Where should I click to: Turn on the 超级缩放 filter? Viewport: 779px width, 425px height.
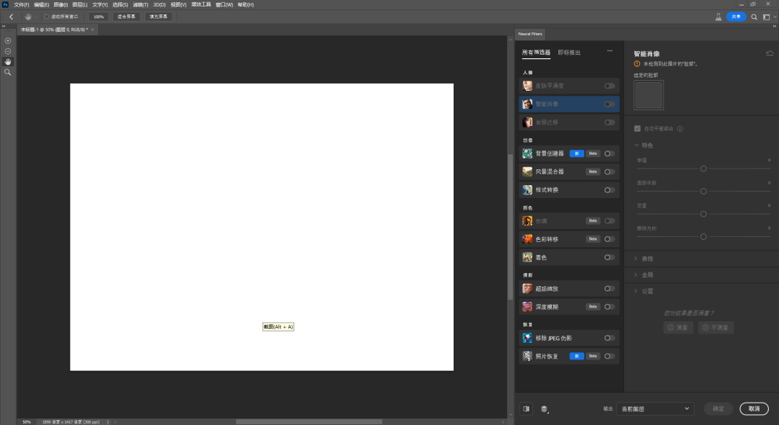coord(610,289)
